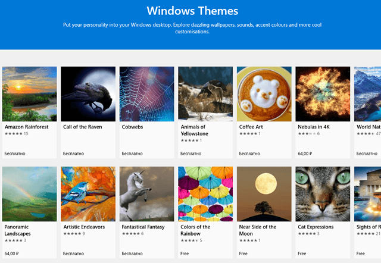This screenshot has width=381, height=263.
Task: Click the Coffee Art title
Action: point(251,127)
